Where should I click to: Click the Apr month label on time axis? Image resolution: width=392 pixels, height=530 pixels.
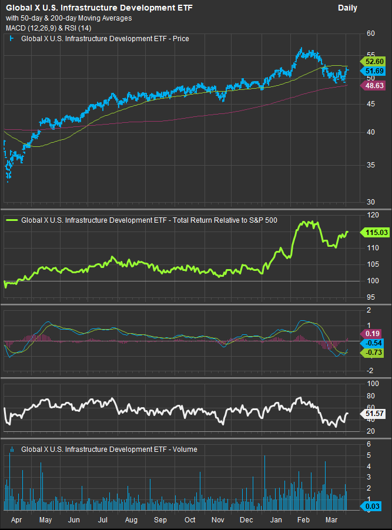click(x=17, y=521)
